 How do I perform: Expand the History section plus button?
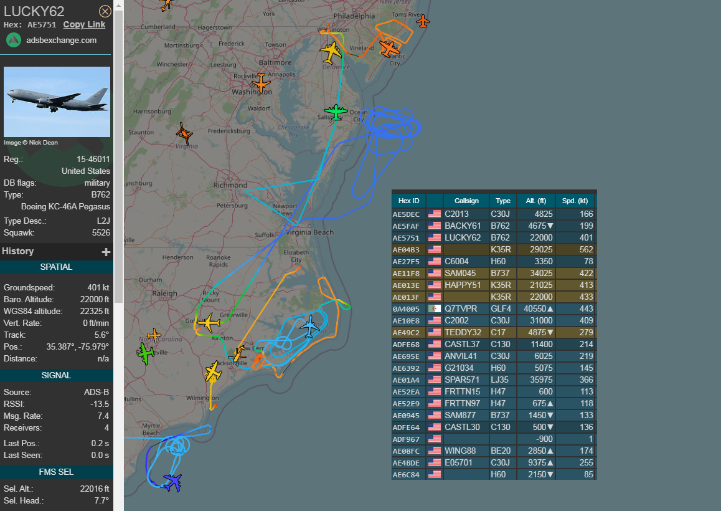coord(106,252)
